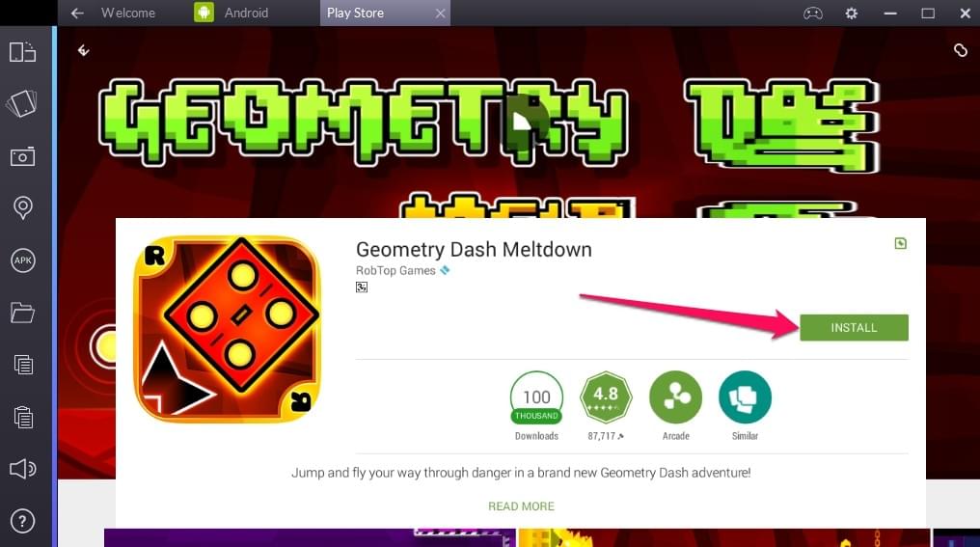Click the 4.8 rating badge
Image resolution: width=980 pixels, height=547 pixels.
606,397
